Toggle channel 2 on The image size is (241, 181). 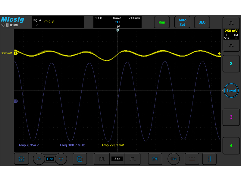(x=231, y=64)
